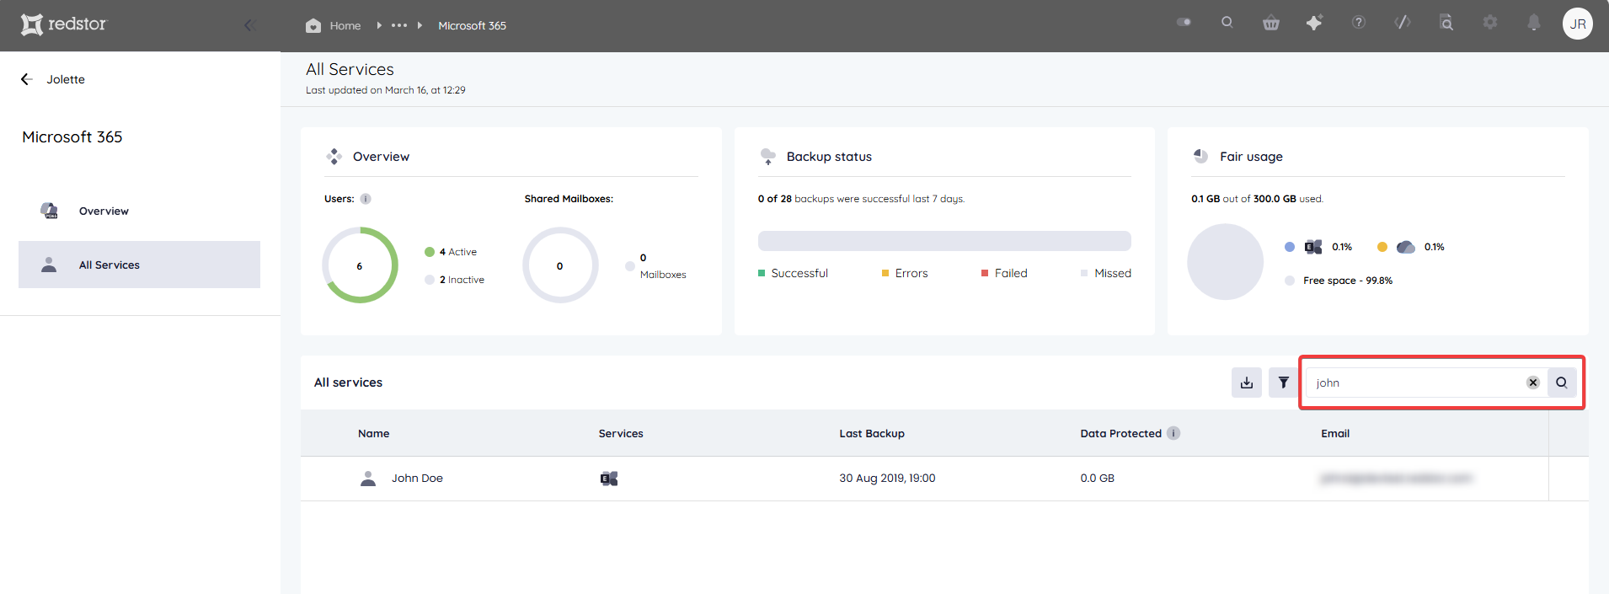Clear the john search text
Image resolution: width=1609 pixels, height=594 pixels.
tap(1533, 383)
